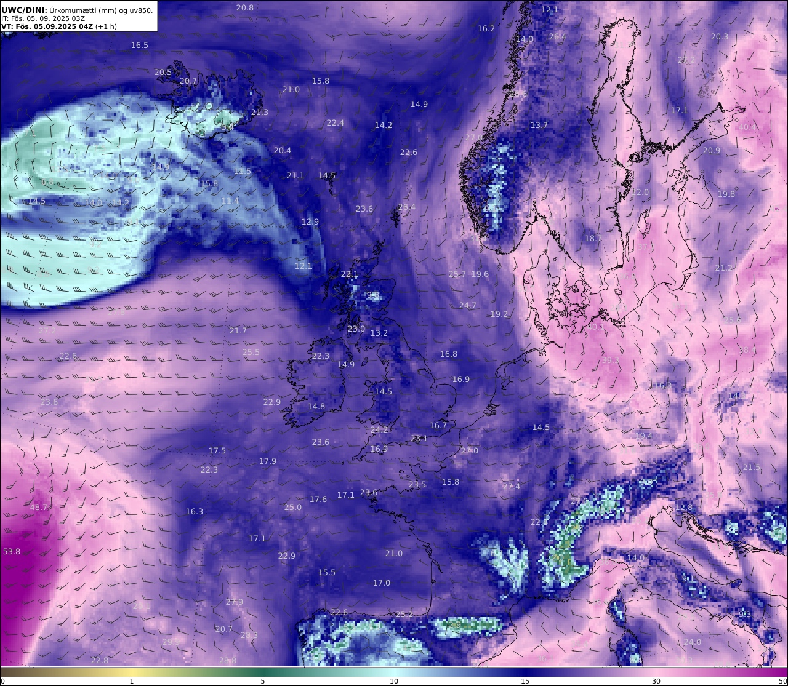Click the map value '19.6'
788x686 pixels.
tap(480, 274)
